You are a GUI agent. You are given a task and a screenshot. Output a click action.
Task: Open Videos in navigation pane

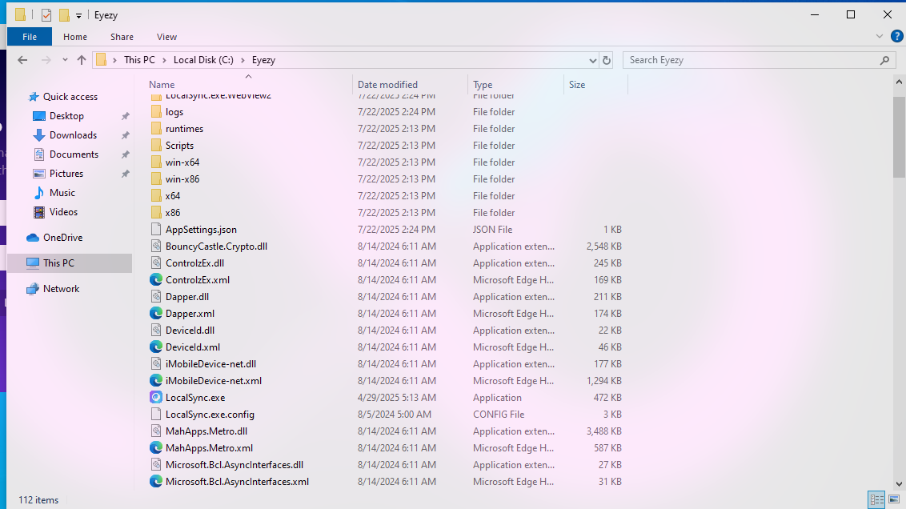pyautogui.click(x=63, y=212)
